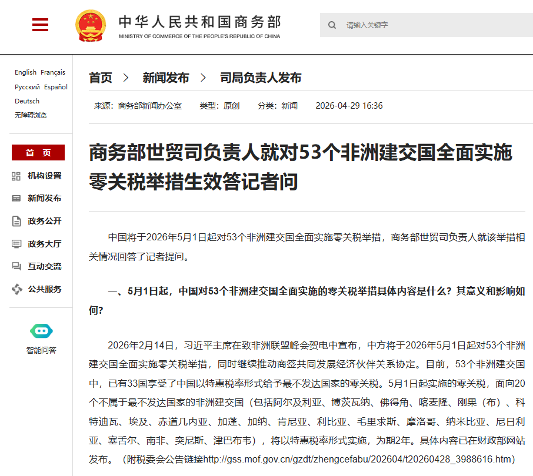Choose the Deutsch language link
Screen dimensions: 533x476
click(x=27, y=101)
